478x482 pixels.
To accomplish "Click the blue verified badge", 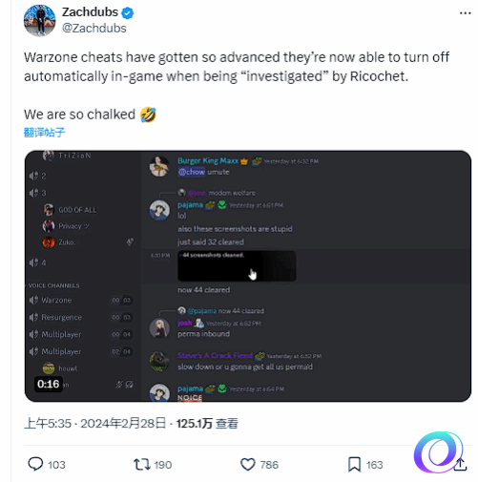I will pyautogui.click(x=128, y=13).
